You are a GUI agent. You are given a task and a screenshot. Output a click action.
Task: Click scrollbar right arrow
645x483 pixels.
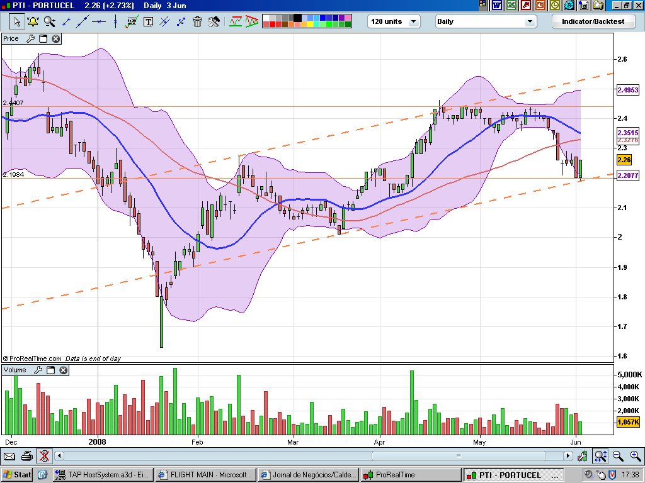568,455
